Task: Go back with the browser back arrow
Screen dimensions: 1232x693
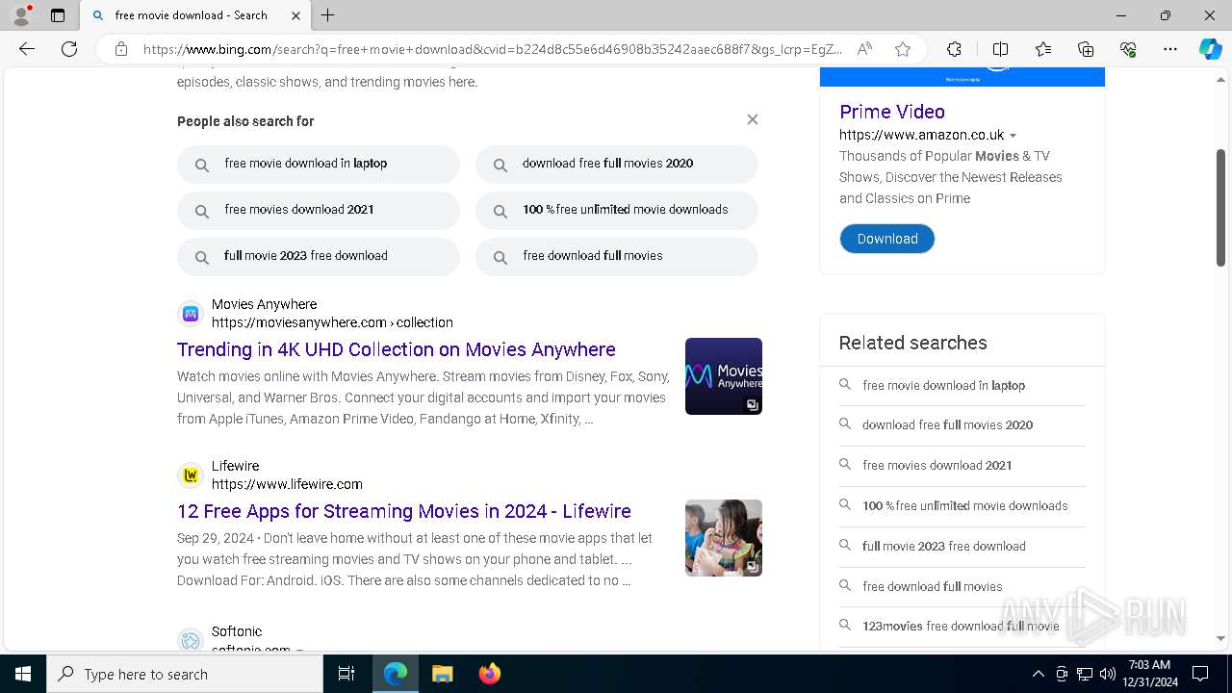Action: point(27,49)
